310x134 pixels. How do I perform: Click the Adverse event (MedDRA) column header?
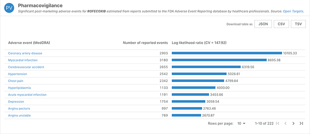[x=29, y=43]
